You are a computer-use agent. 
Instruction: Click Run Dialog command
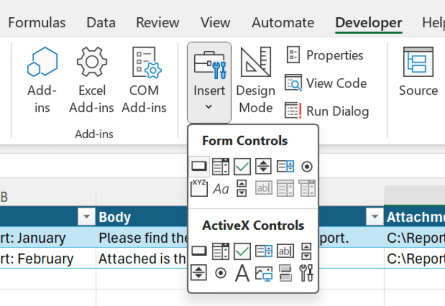[x=327, y=111]
